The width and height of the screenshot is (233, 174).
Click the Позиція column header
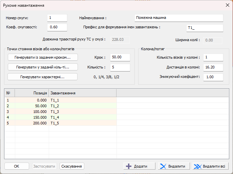(x=32, y=93)
